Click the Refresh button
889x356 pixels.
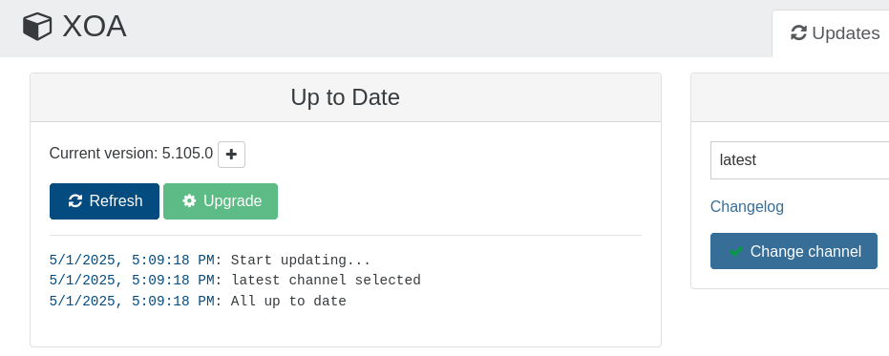pos(104,201)
